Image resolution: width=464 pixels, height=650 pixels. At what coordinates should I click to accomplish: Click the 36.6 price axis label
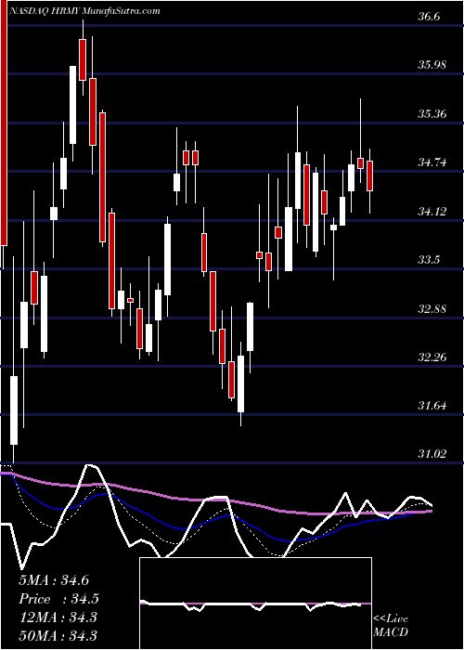(431, 17)
